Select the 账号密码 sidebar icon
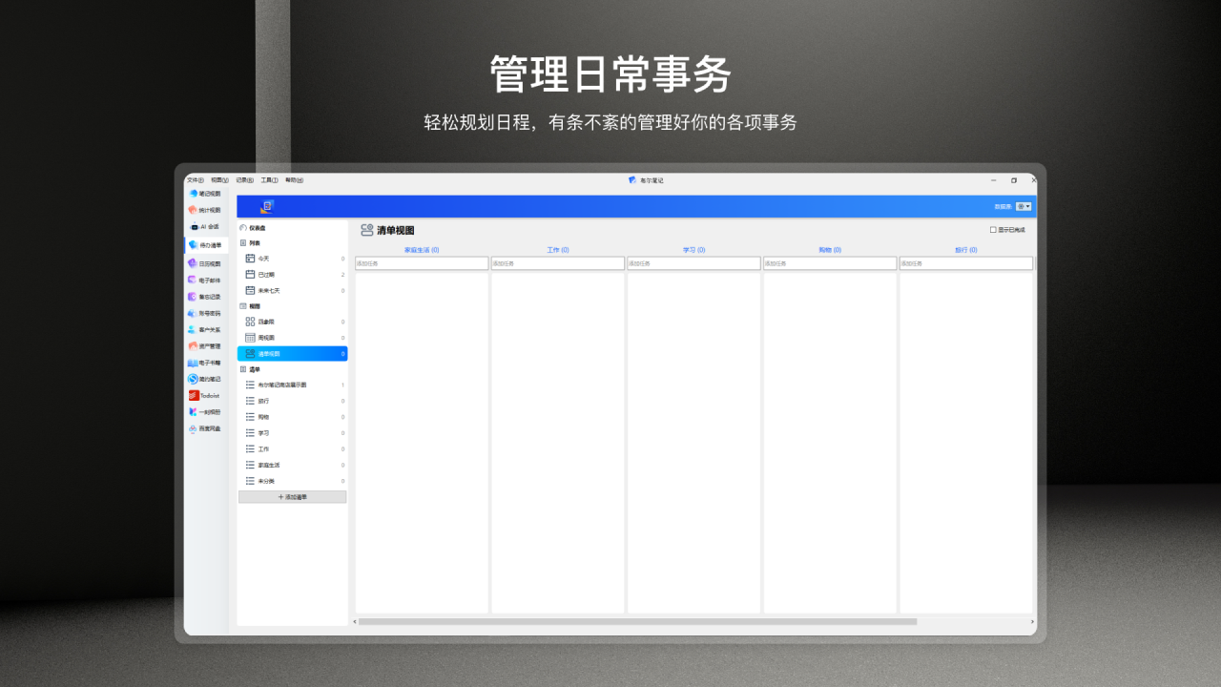 tap(205, 312)
